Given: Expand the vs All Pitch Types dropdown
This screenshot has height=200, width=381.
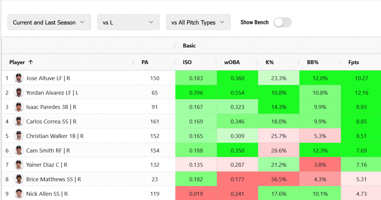Looking at the screenshot, I should coord(198,22).
